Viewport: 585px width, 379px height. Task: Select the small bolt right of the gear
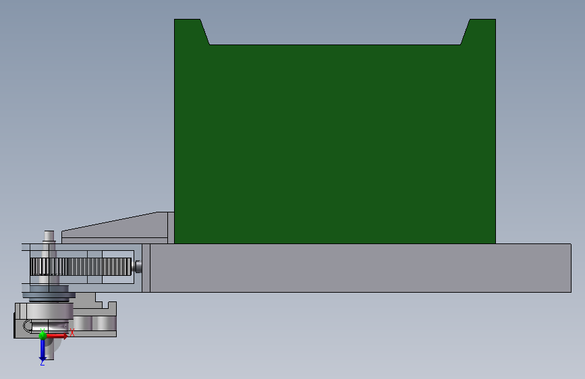[x=138, y=266]
